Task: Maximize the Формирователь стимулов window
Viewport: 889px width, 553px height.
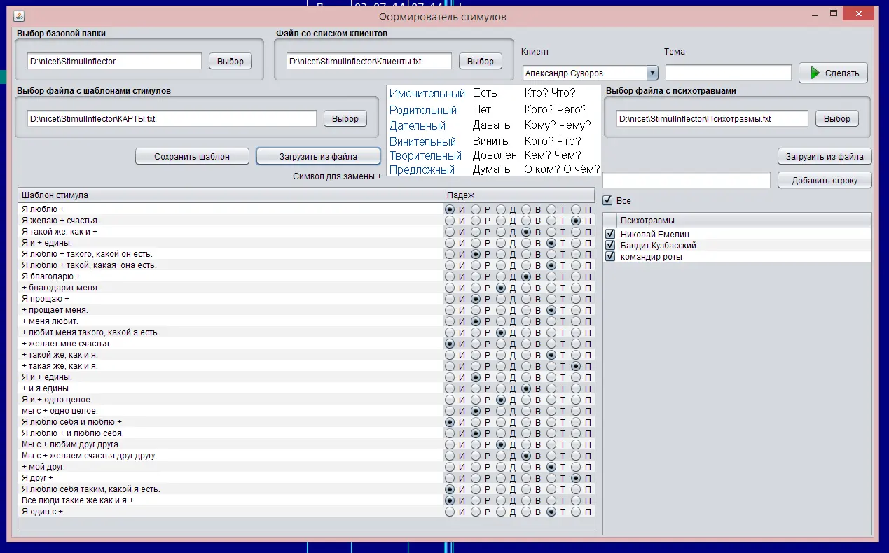Action: click(834, 13)
